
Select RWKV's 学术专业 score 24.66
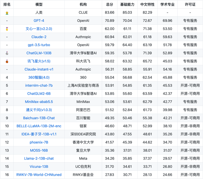167,175
